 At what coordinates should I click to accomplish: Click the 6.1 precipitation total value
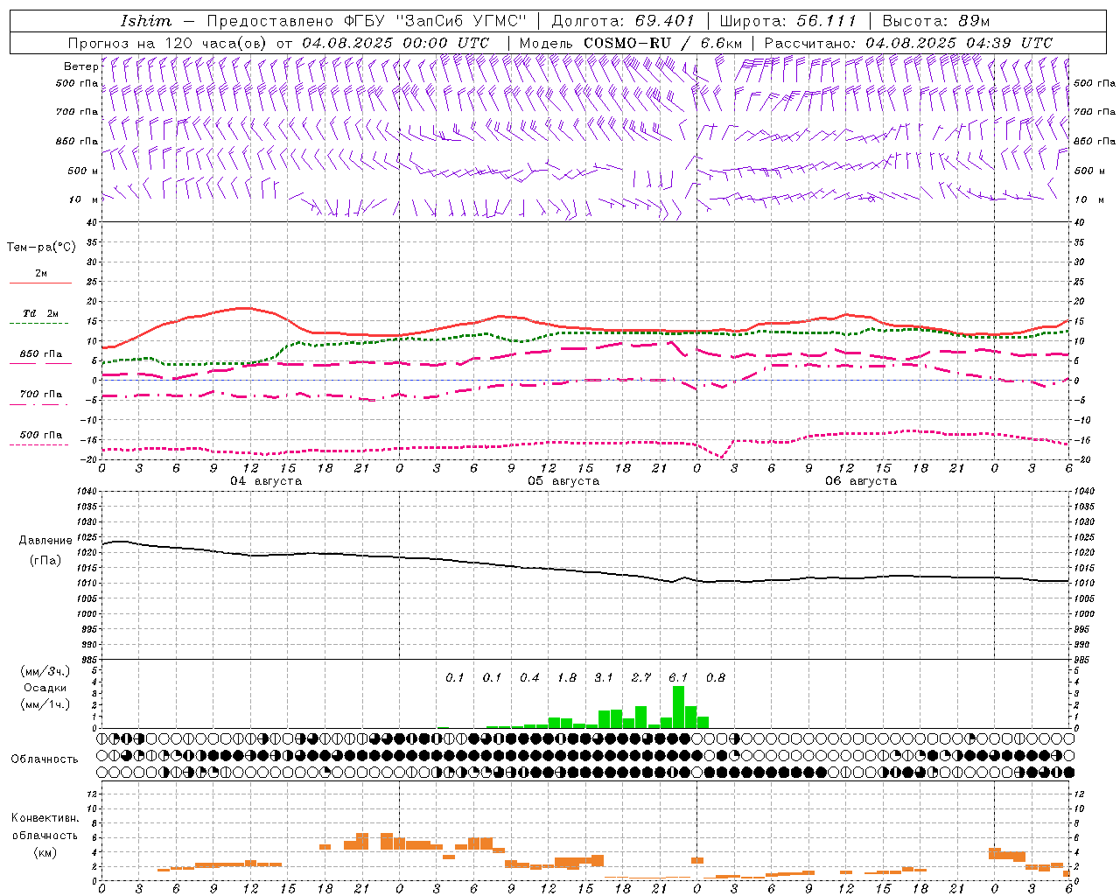[678, 678]
